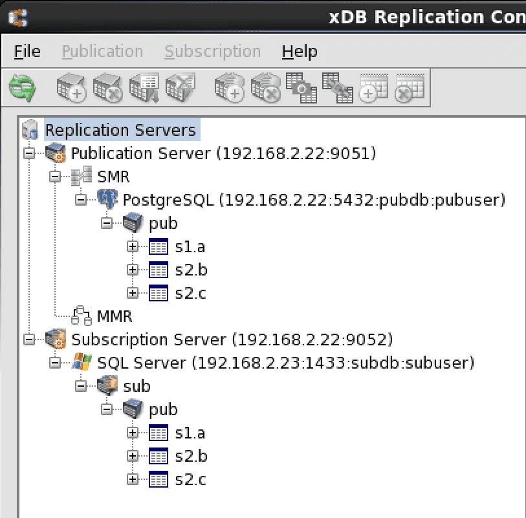The image size is (526, 518).
Task: Click the snapshot camera toolbar icon
Action: click(x=301, y=88)
